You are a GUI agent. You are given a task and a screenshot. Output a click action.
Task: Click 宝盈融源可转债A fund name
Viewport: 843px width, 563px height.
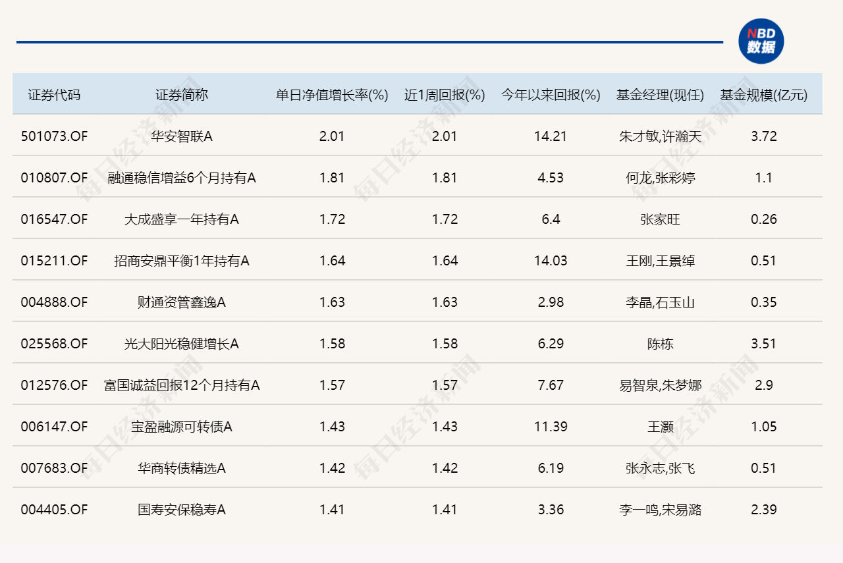pyautogui.click(x=182, y=427)
